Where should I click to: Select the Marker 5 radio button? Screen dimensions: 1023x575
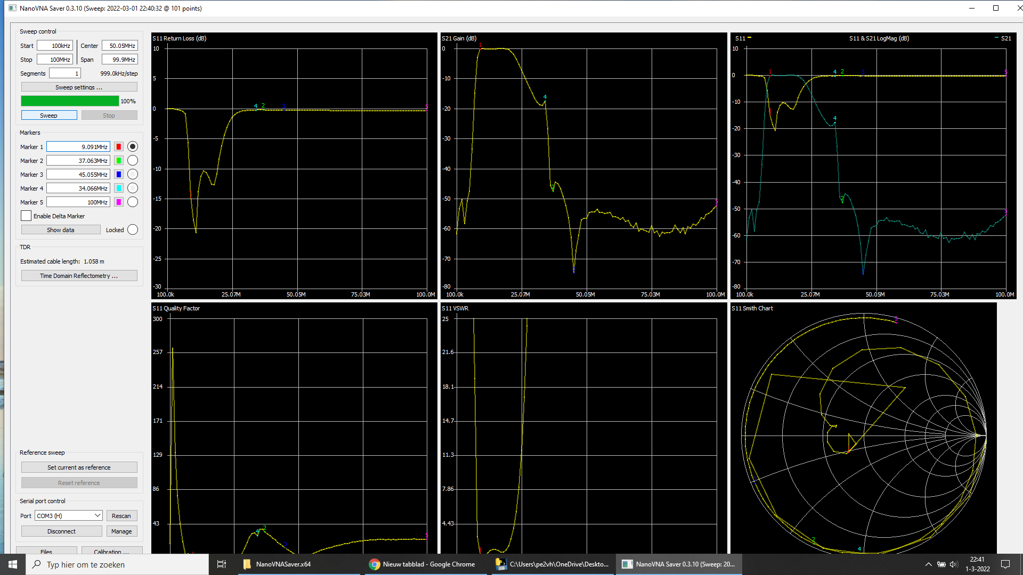133,202
